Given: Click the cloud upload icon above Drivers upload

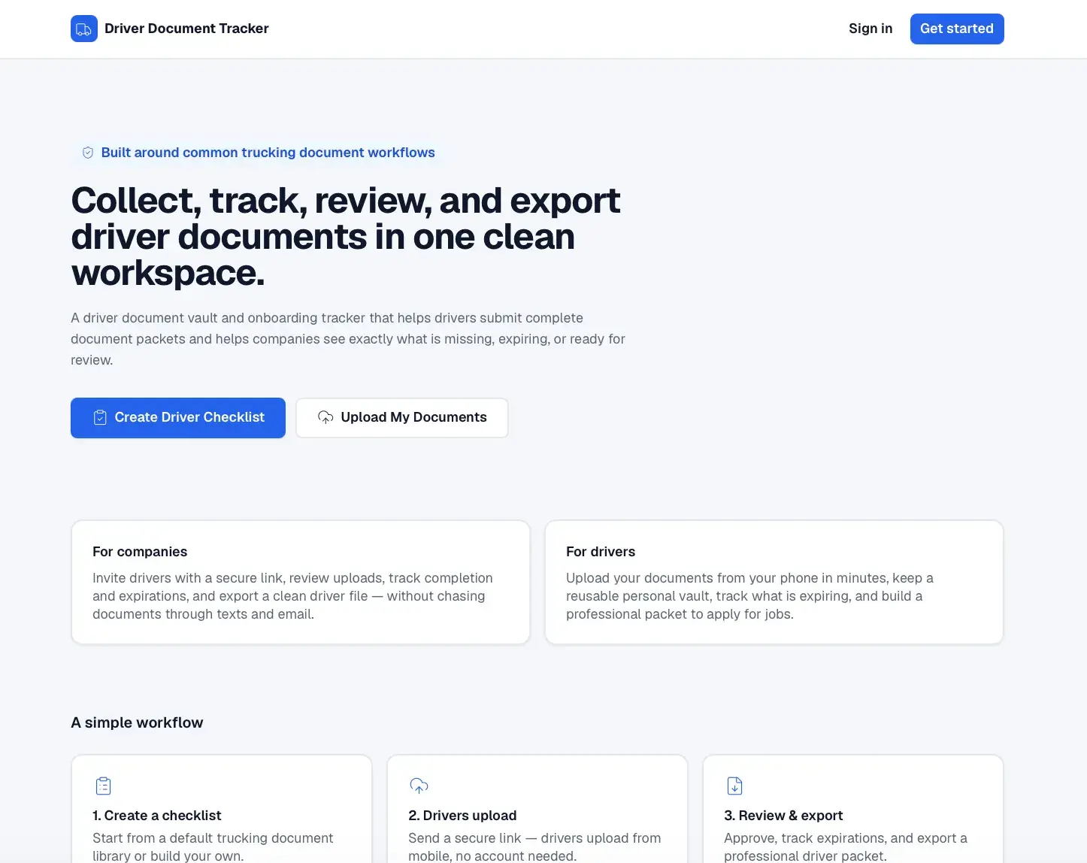Looking at the screenshot, I should (x=419, y=786).
